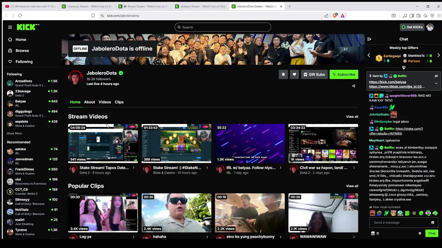Viewport: 442px width, 248px height.
Task: Collapse chat panel using the arrow icon
Action: click(369, 39)
